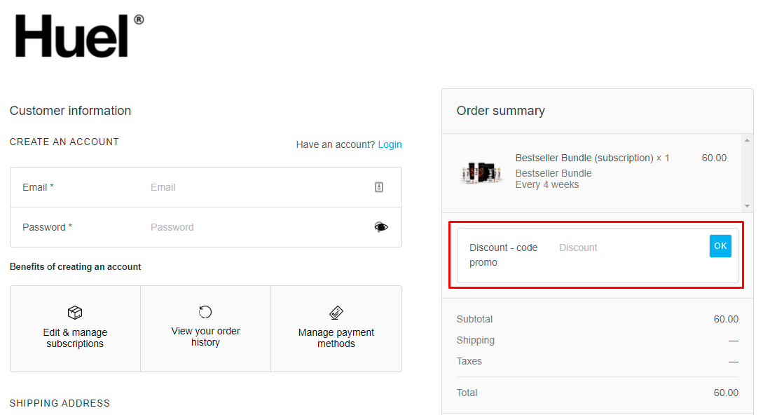The width and height of the screenshot is (777, 415).
Task: Click the Huel logo
Action: 79,36
